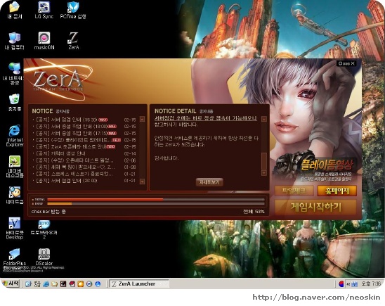
Task: Click the NOTICE DETAIL scrollbar thumb
Action: 264,161
